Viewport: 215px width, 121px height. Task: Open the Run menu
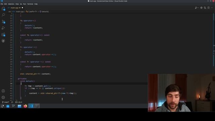pyautogui.click(x=25, y=4)
